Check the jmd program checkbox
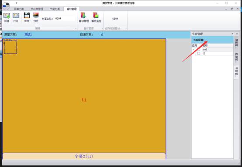 tap(199, 49)
